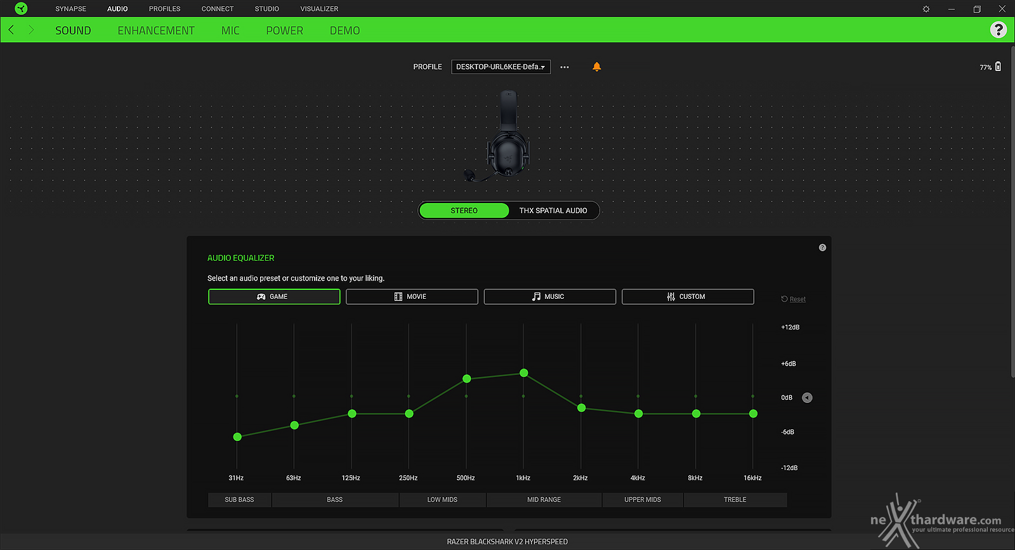The height and width of the screenshot is (550, 1015).
Task: Click the SUB BASS range label
Action: tap(239, 500)
